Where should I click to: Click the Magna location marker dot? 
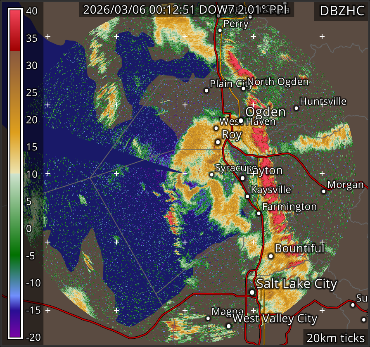point(208,318)
